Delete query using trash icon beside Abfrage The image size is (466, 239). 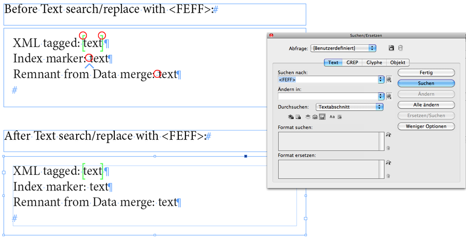coord(400,48)
